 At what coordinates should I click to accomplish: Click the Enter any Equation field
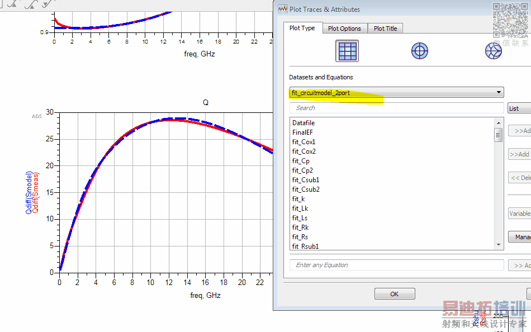(396, 265)
